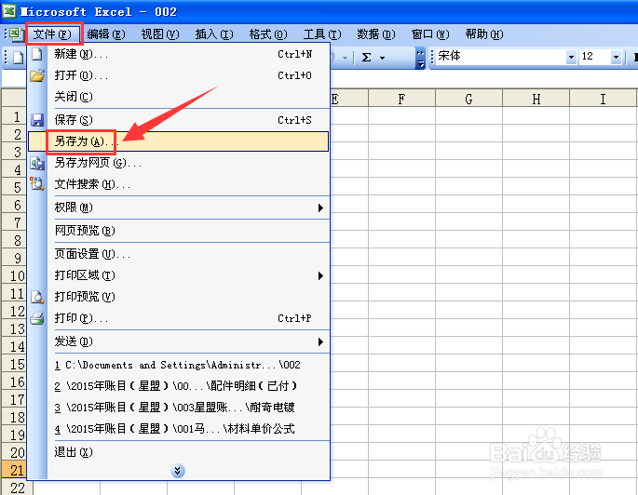Open the 数据(D) menu
The width and height of the screenshot is (638, 495).
click(376, 34)
